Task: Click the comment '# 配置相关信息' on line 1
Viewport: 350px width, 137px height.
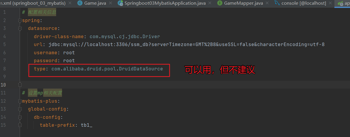Action: pyautogui.click(x=39, y=13)
